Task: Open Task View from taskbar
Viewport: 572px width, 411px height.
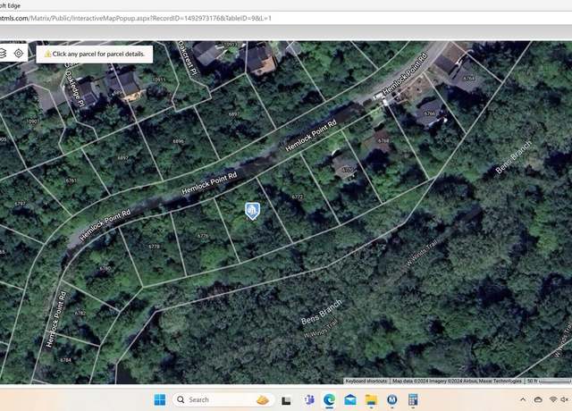Action: 286,401
